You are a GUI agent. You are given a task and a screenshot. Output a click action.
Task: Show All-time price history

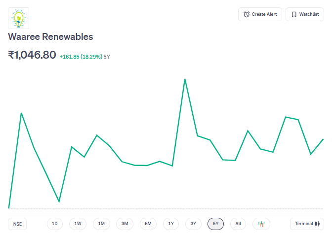point(238,224)
